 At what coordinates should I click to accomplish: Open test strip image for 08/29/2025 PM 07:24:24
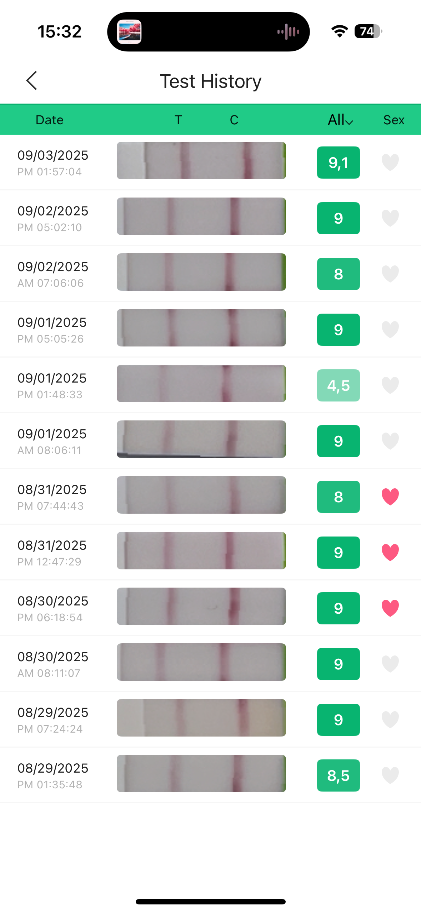click(201, 718)
